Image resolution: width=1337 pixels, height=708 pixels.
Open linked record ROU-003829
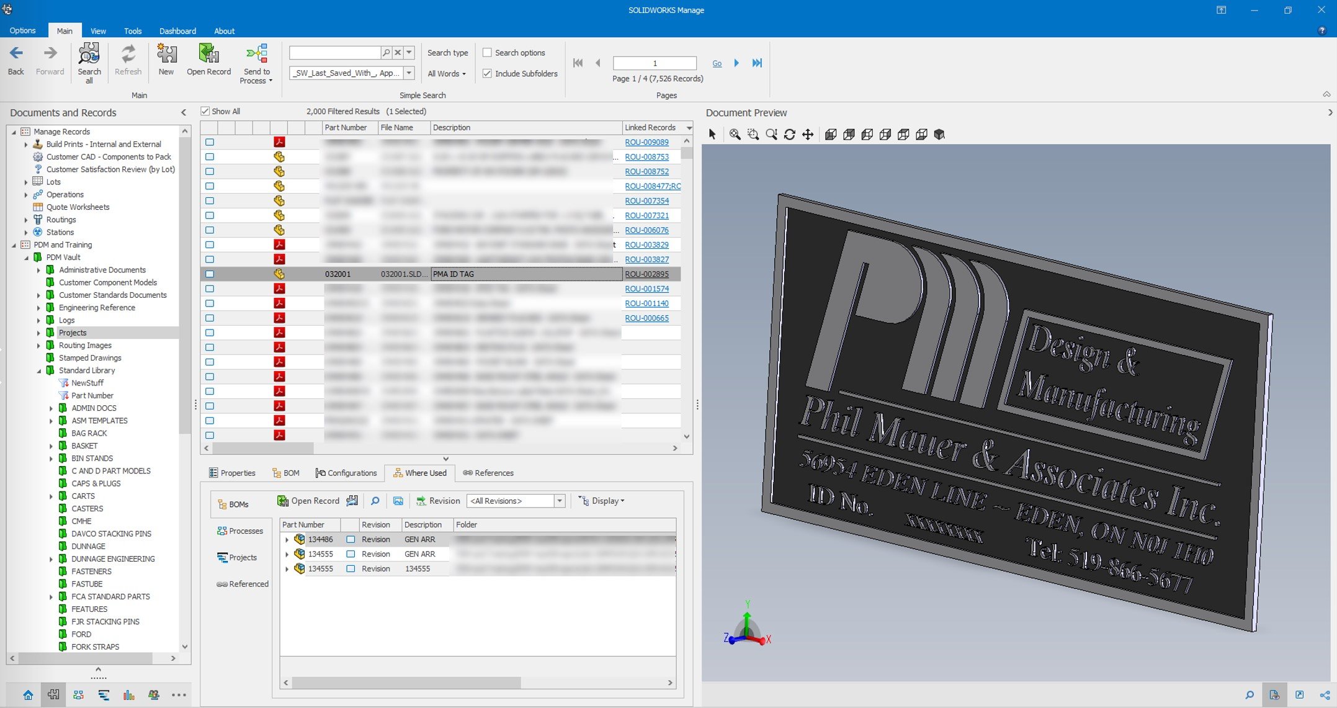pos(646,244)
